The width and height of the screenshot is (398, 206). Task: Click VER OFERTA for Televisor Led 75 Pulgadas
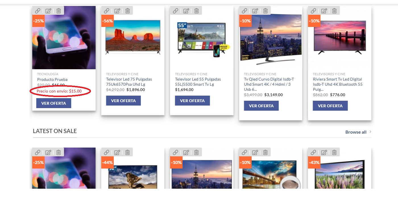pos(123,101)
